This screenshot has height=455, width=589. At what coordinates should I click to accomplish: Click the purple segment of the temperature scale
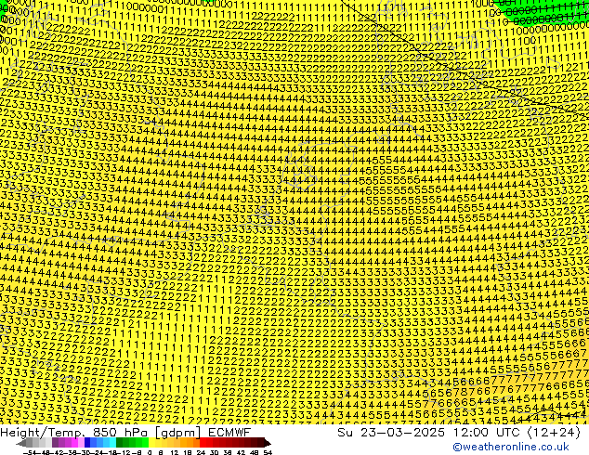click(x=68, y=443)
